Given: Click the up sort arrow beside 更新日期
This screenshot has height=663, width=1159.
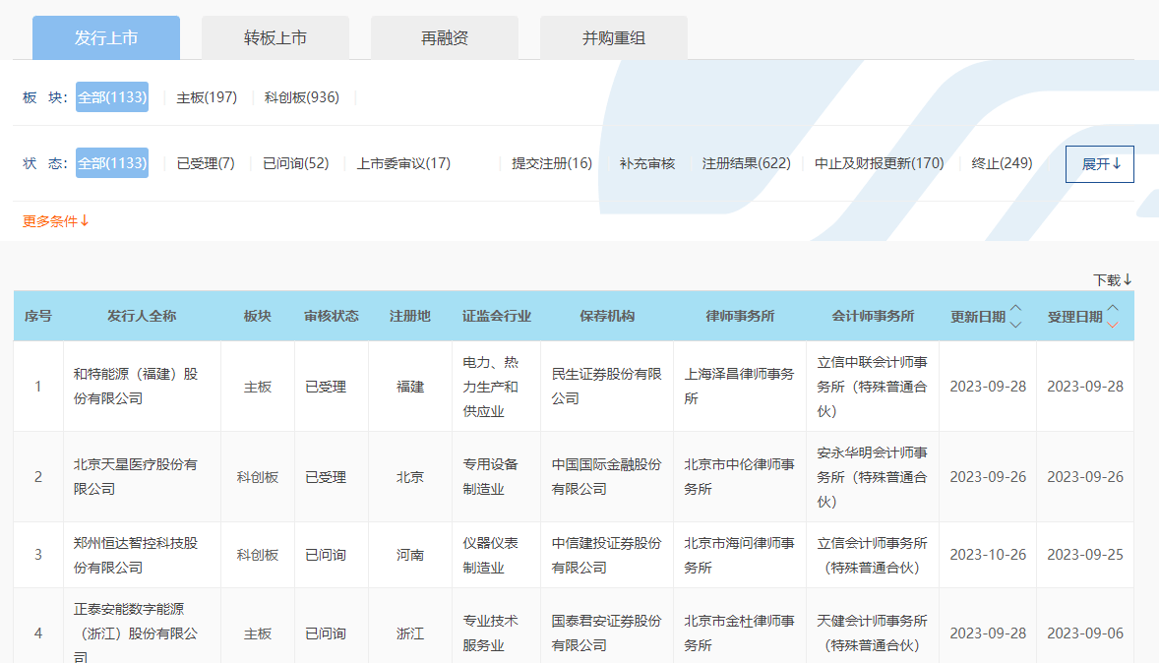Looking at the screenshot, I should click(1016, 308).
